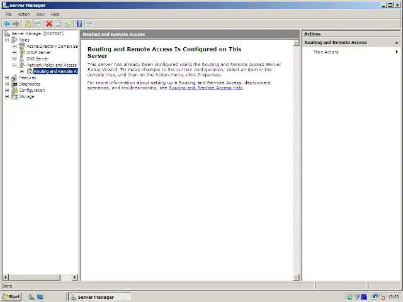Select the Features tree label
Screen dimensions: 403x302
click(28, 77)
